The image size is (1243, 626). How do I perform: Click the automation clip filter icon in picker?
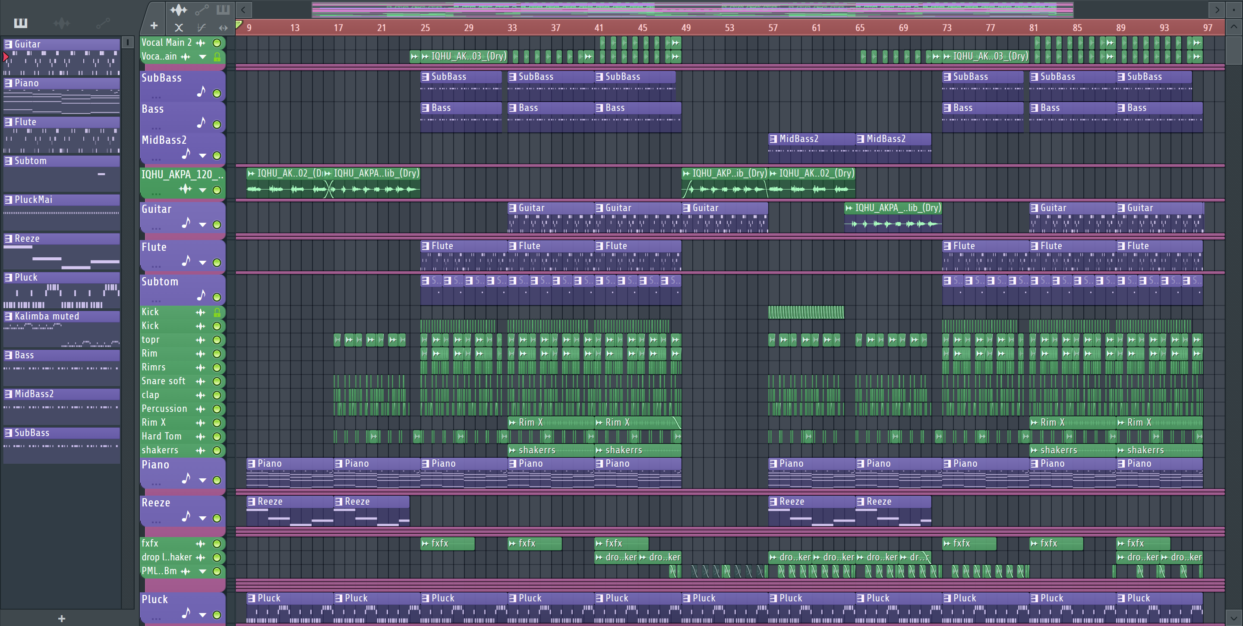[x=102, y=23]
